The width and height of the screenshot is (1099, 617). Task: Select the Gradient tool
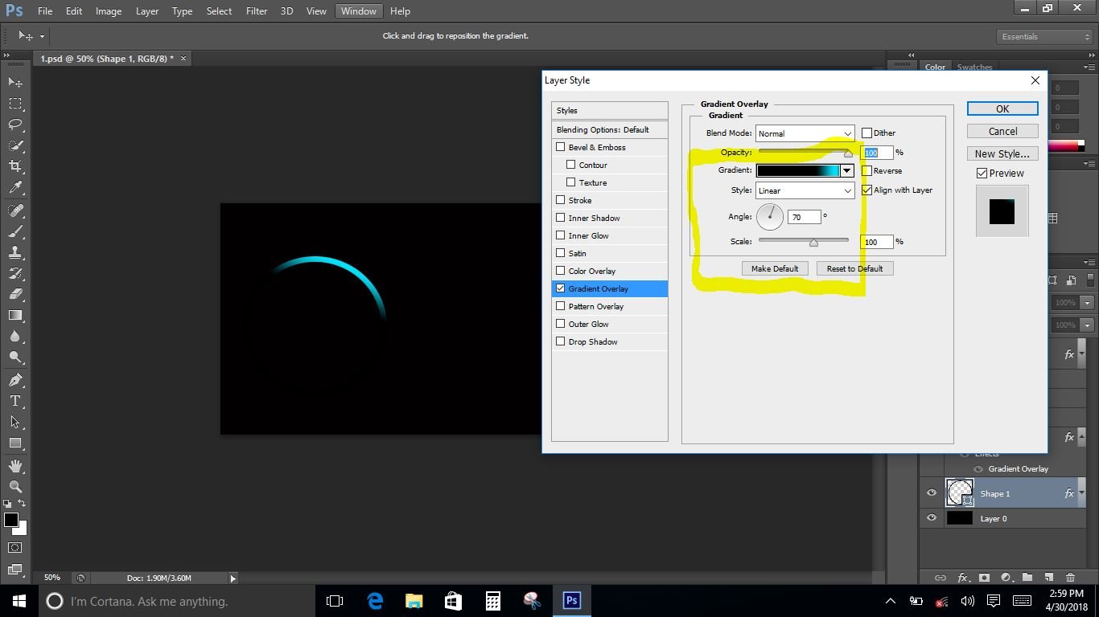point(15,315)
